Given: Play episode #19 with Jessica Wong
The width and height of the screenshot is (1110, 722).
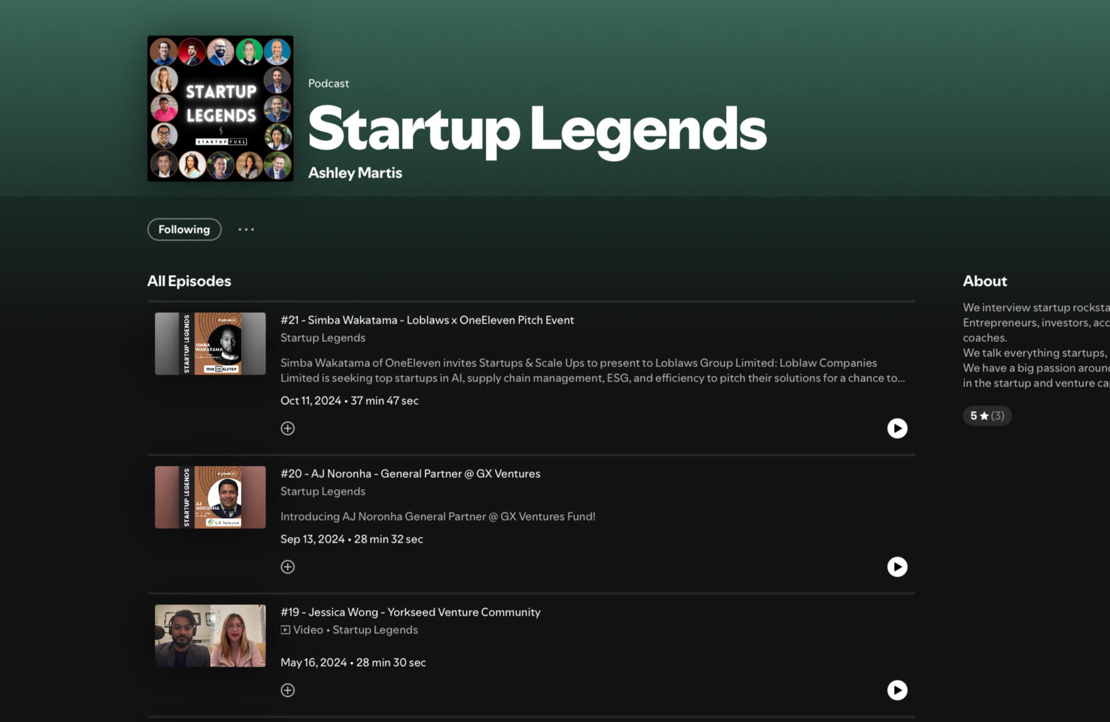Looking at the screenshot, I should [x=897, y=690].
